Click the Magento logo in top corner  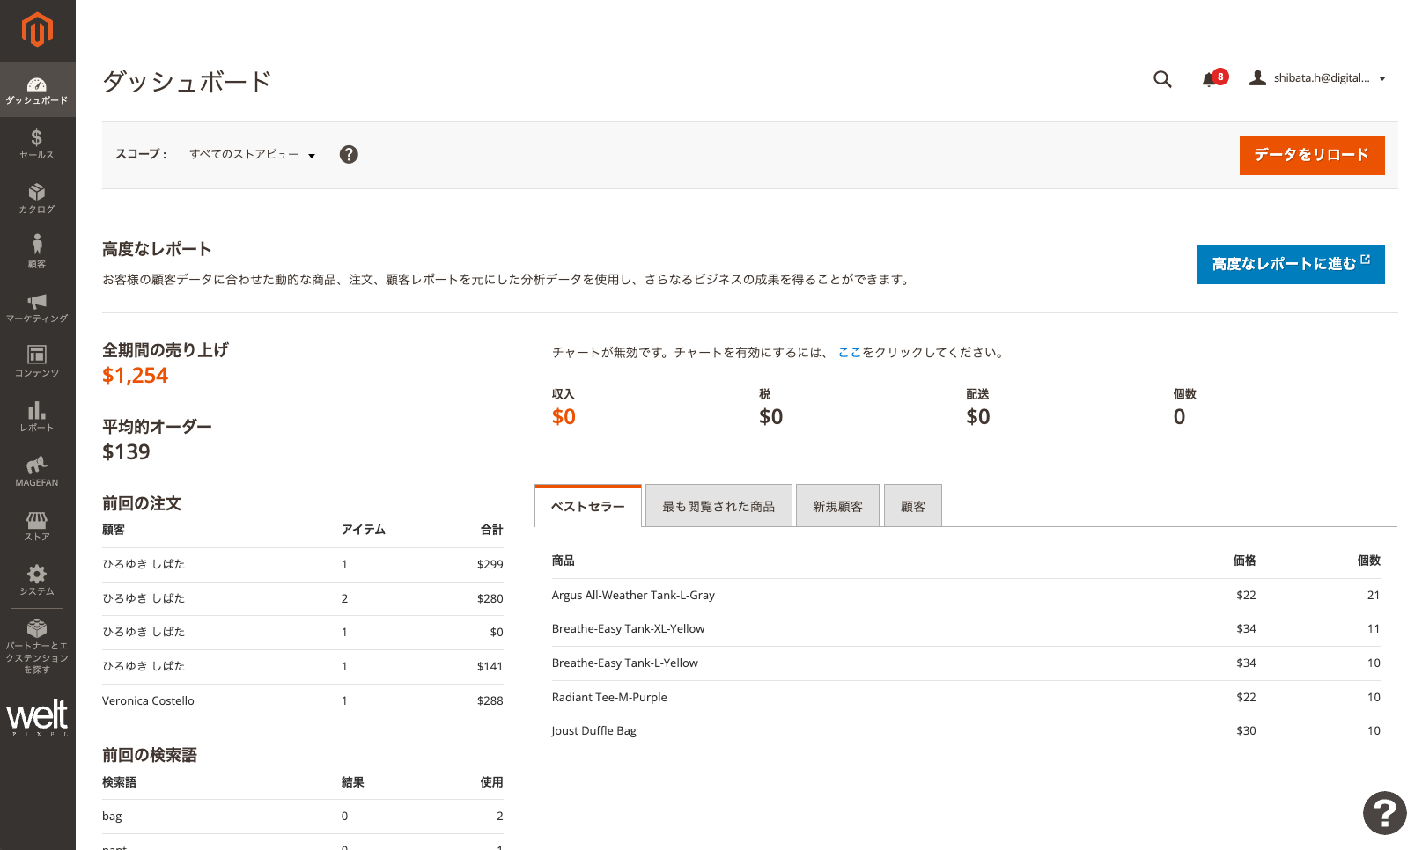[x=37, y=29]
